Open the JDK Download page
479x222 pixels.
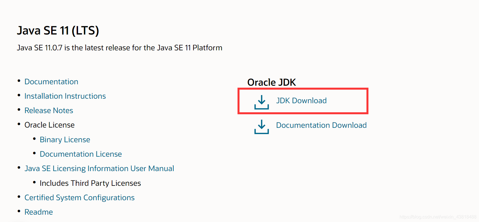(x=301, y=100)
